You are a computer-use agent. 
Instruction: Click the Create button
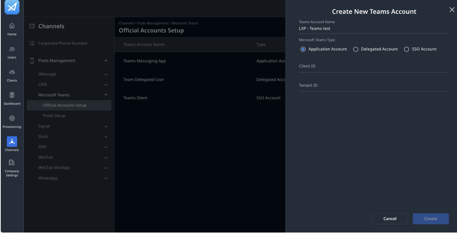[431, 219]
